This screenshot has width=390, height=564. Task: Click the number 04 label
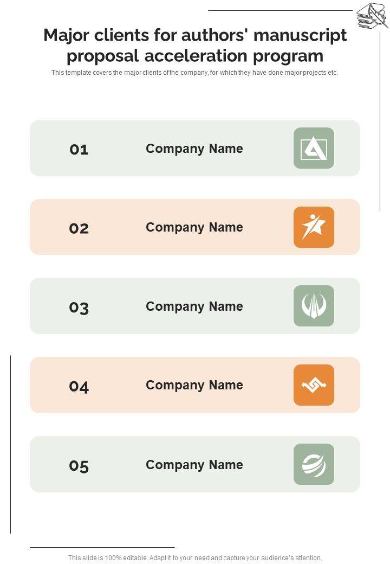[x=79, y=387]
